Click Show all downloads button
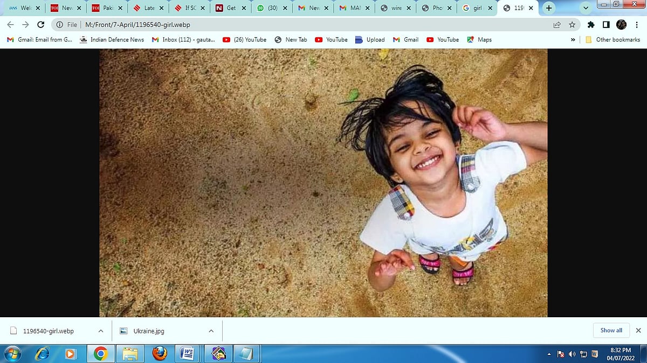Screen dimensions: 647x363 [x=611, y=330]
